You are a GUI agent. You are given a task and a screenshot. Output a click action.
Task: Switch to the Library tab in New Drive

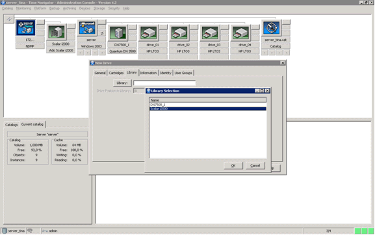[x=132, y=72]
